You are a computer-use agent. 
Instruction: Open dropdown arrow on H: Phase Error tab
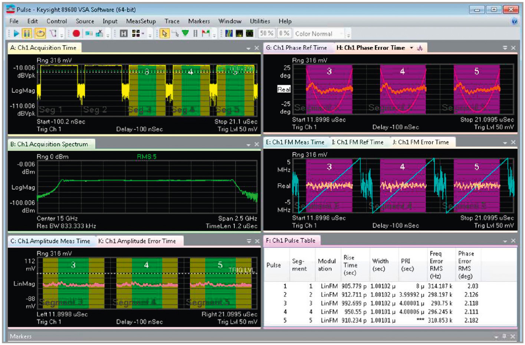coord(411,48)
